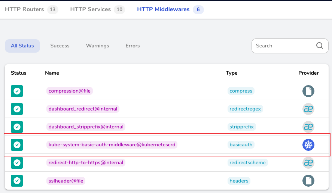332x193 pixels.
Task: Click the internal provider icon for redirect-http-to-https
Action: 308,163
